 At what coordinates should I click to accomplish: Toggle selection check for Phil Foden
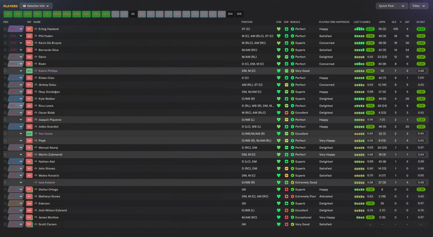5,36
